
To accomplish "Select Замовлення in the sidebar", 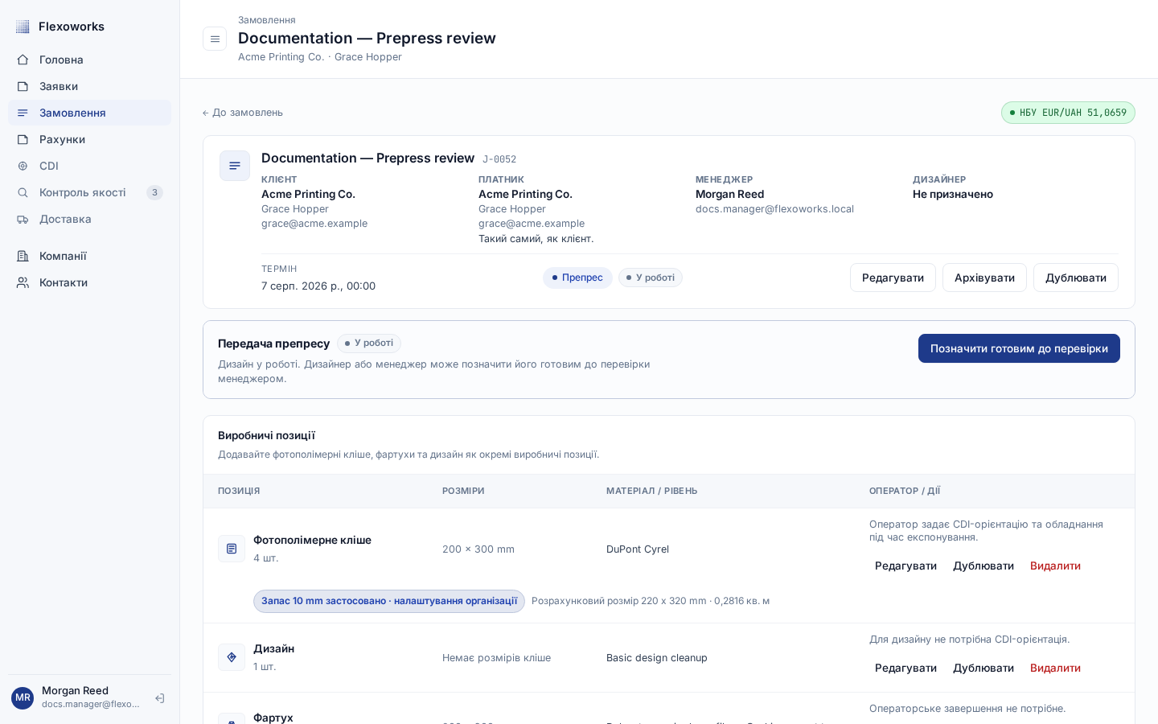I will coord(89,113).
